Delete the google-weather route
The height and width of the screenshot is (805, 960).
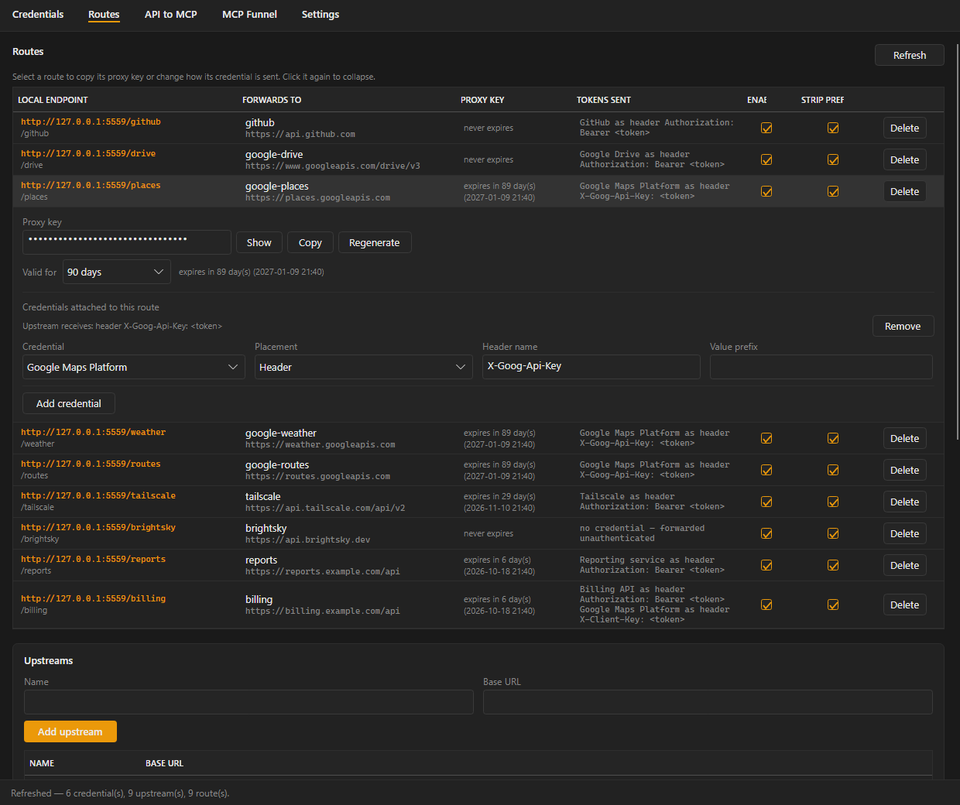[x=904, y=438]
